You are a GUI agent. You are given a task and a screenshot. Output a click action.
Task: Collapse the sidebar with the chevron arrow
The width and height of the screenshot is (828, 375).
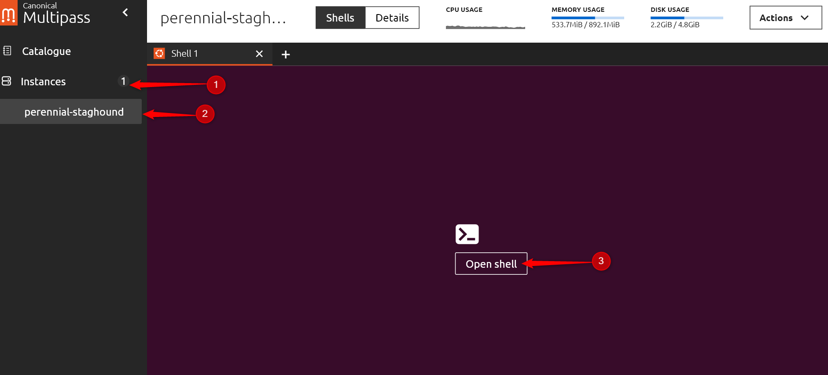(x=125, y=12)
